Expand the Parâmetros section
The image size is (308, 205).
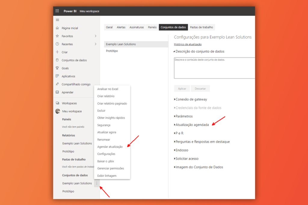pyautogui.click(x=183, y=116)
